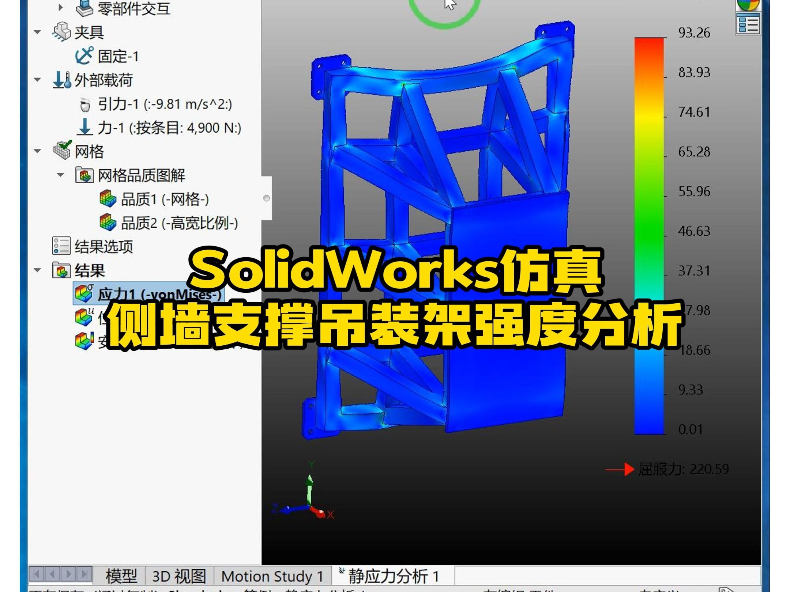This screenshot has height=592, width=790.
Task: Switch to the 3D 视图 tab
Action: [x=179, y=576]
